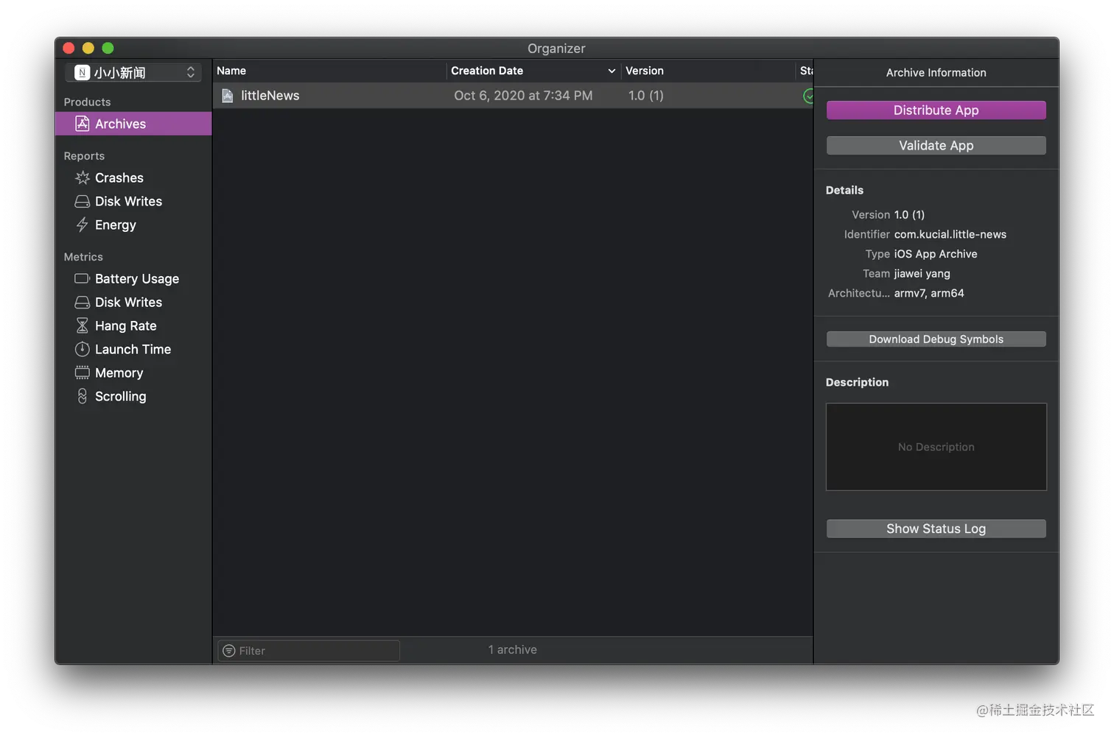Viewport: 1114px width, 737px height.
Task: Close the Organizer window
Action: pyautogui.click(x=69, y=48)
